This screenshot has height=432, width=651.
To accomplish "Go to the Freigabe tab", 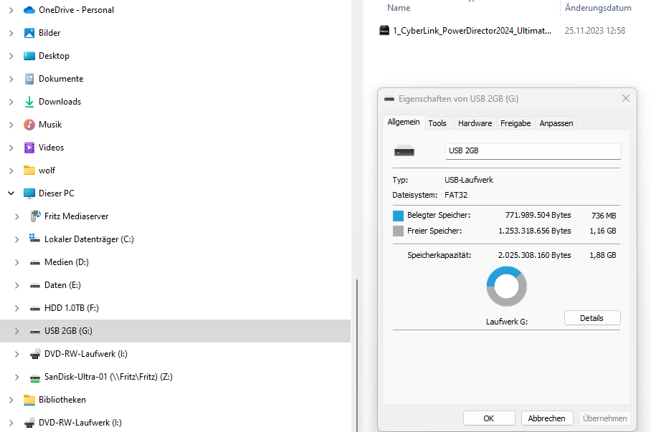I will [x=515, y=123].
